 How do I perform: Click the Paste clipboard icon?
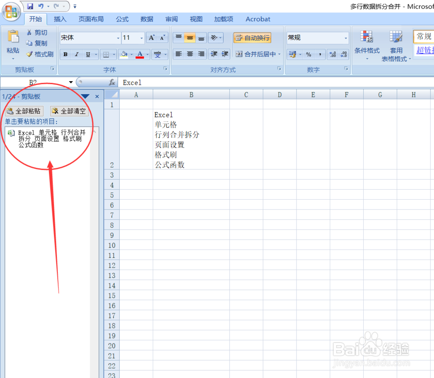(x=13, y=36)
